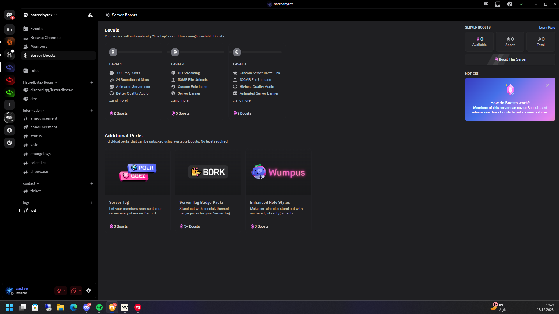Select the Enhanced Role Styles perk card
The image size is (559, 314).
[x=278, y=191]
